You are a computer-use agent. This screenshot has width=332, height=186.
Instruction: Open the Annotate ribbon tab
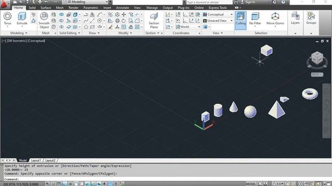122,8
